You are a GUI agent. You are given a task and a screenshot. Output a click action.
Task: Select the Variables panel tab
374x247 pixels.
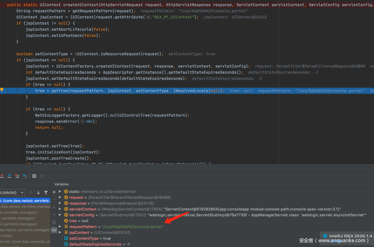[62, 184]
